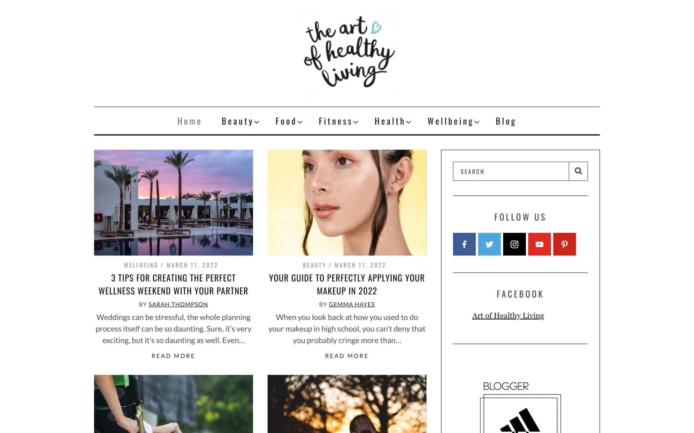Open the YouTube social icon
The image size is (694, 433).
point(539,244)
